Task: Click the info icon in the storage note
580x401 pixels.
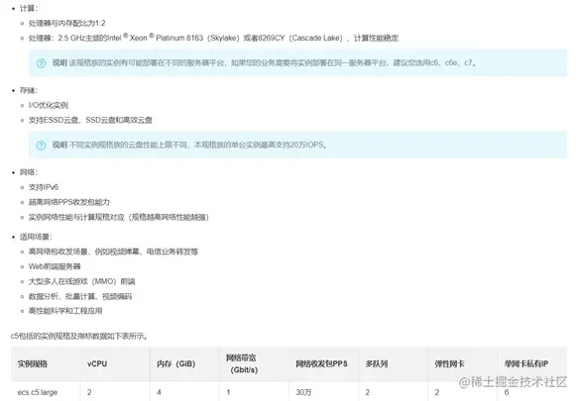Action: pos(41,146)
